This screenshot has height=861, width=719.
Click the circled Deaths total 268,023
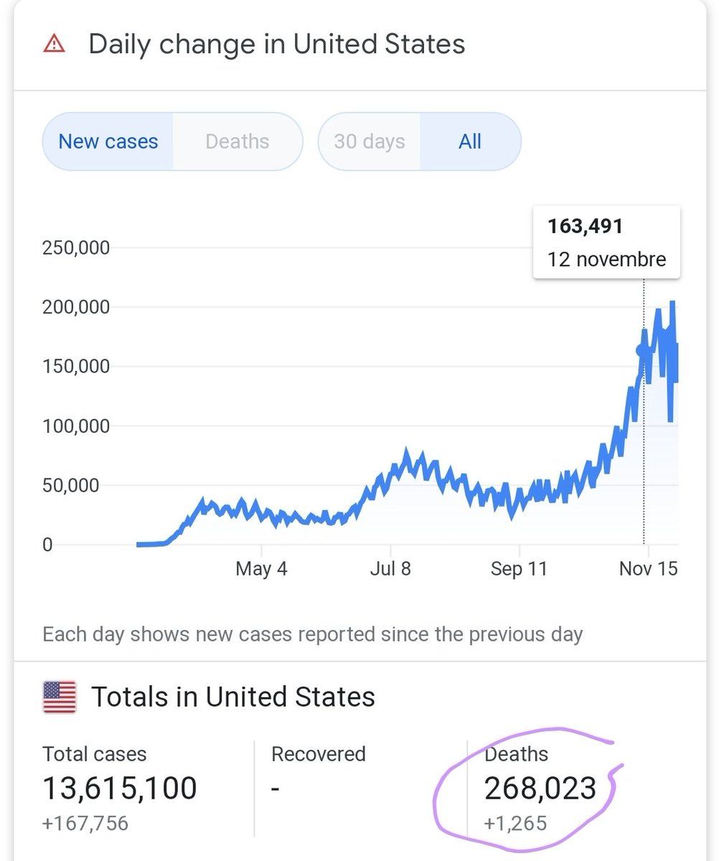[x=540, y=788]
